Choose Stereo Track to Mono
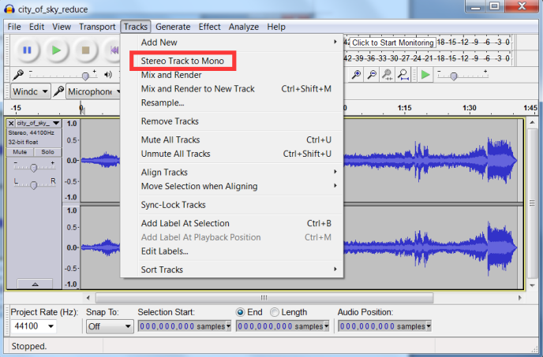The width and height of the screenshot is (543, 357). tap(182, 61)
